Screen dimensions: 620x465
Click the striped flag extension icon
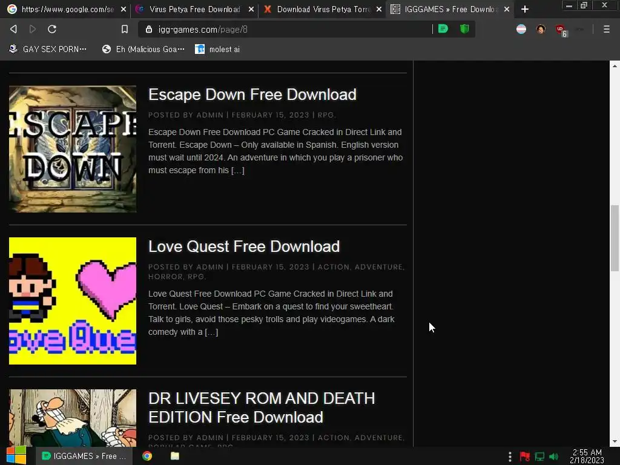click(521, 29)
